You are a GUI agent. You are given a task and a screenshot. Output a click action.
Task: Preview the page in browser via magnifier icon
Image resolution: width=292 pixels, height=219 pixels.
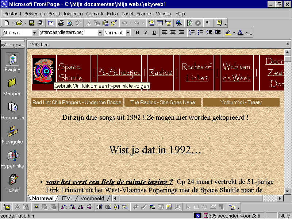[70, 23]
